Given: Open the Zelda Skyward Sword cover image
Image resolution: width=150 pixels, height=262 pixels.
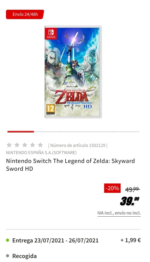Looking at the screenshot, I should 73,72.
